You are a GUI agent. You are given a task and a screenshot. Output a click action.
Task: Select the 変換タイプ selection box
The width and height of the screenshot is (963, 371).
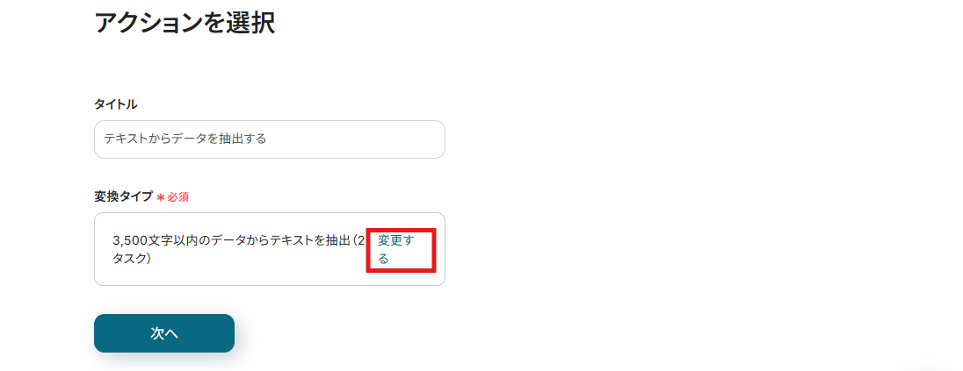(269, 249)
